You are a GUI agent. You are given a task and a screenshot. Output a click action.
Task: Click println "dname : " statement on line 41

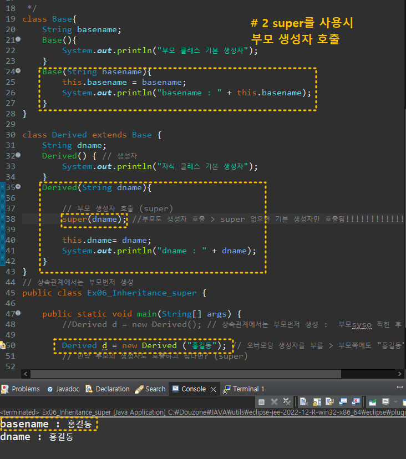tap(159, 251)
